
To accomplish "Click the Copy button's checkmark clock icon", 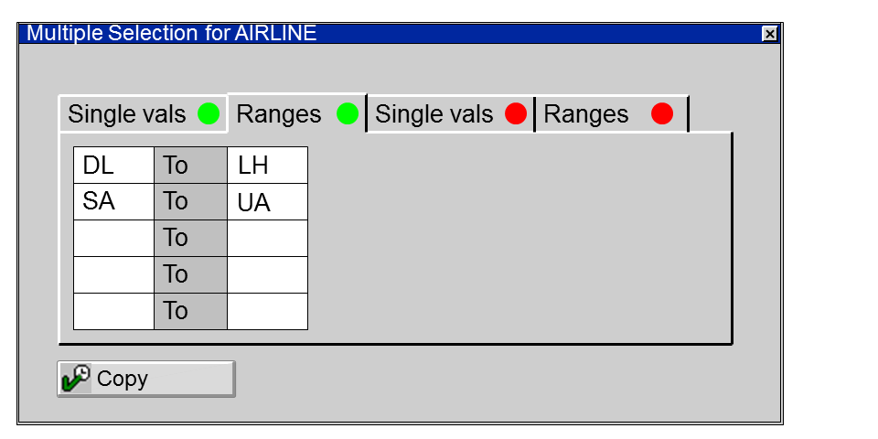I will coord(76,378).
